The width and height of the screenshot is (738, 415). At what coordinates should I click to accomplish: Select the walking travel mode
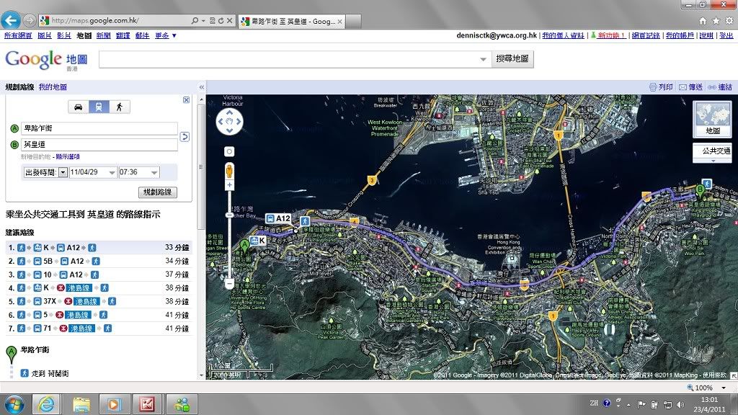120,107
